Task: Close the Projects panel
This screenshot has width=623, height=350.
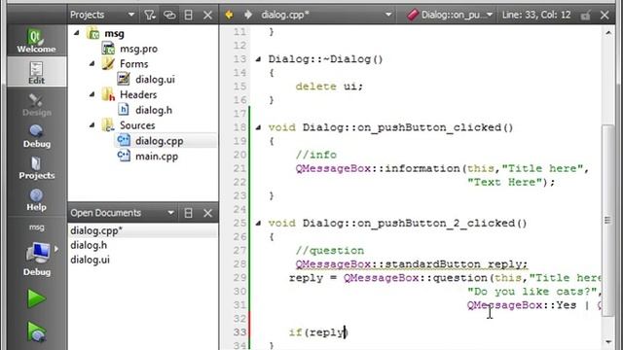Action: point(207,16)
